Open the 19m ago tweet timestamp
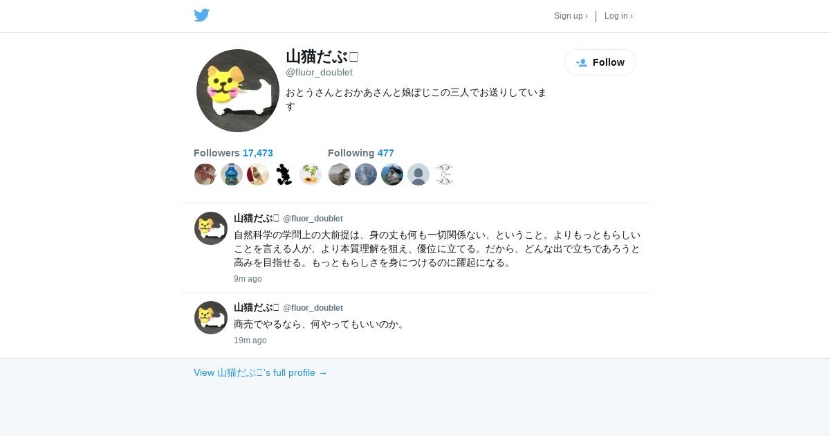 250,340
